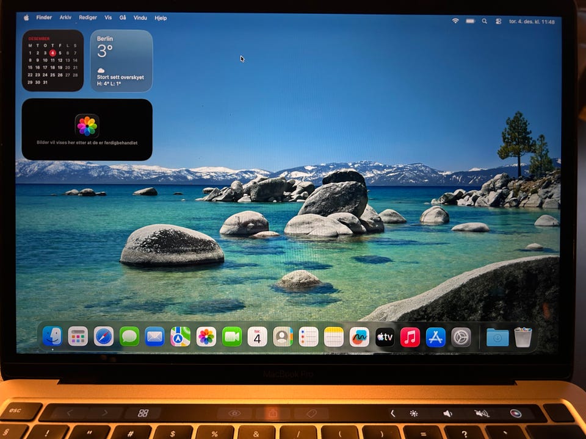Open Contacts app in Dock
The image size is (586, 439).
pos(283,337)
